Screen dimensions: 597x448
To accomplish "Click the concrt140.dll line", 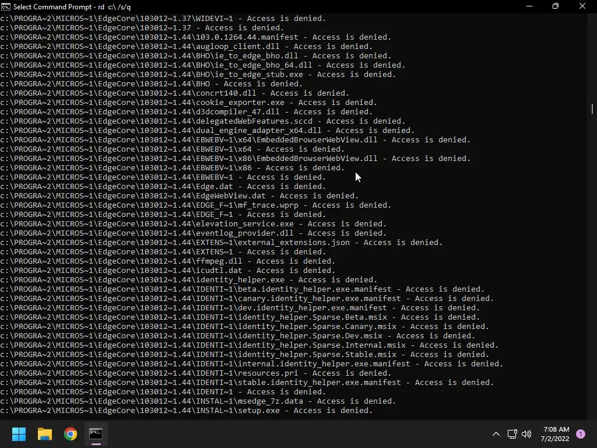I will (x=175, y=93).
